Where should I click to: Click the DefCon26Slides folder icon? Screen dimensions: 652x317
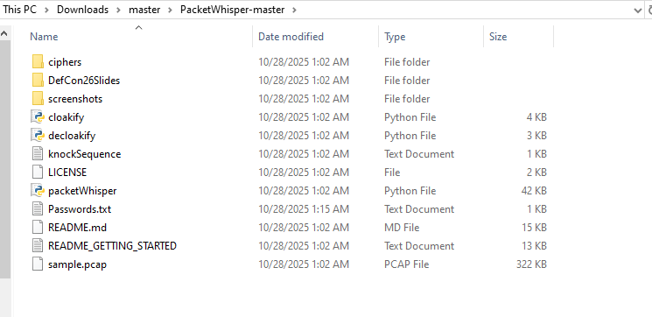[38, 81]
